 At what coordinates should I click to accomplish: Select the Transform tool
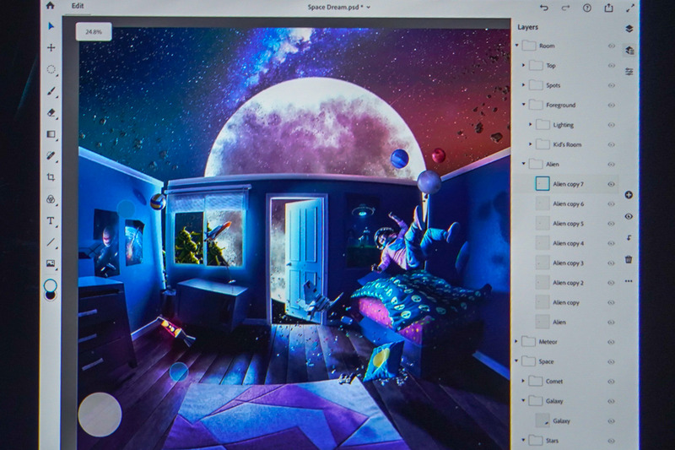click(x=51, y=47)
